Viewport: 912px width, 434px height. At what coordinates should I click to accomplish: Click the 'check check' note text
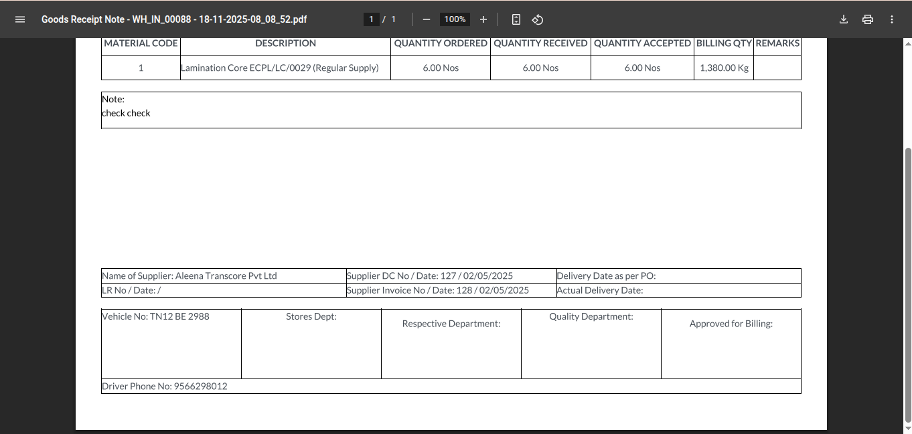126,113
